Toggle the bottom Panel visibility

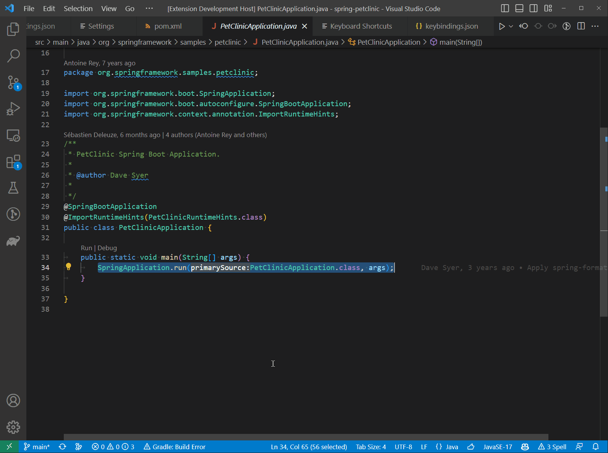(x=519, y=8)
